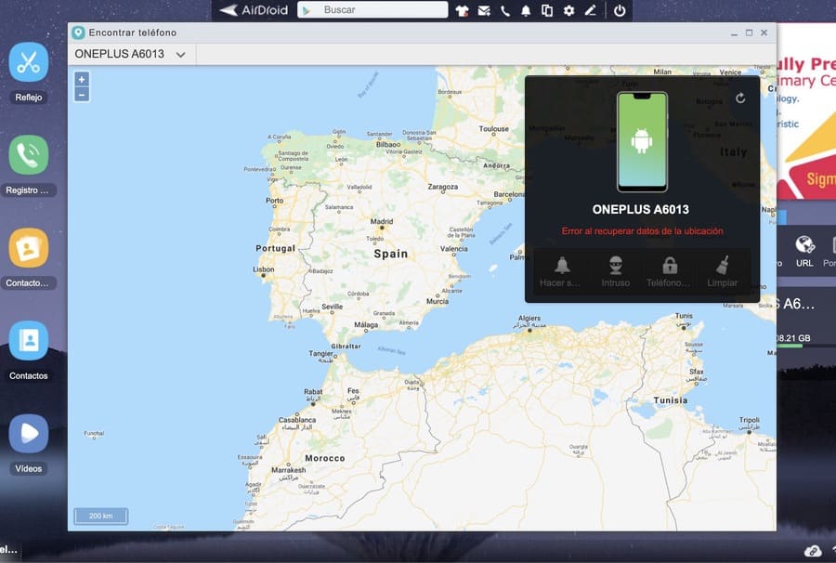This screenshot has height=563, width=836.
Task: Click the Encontrar teléfono location pin icon
Action: click(x=78, y=33)
